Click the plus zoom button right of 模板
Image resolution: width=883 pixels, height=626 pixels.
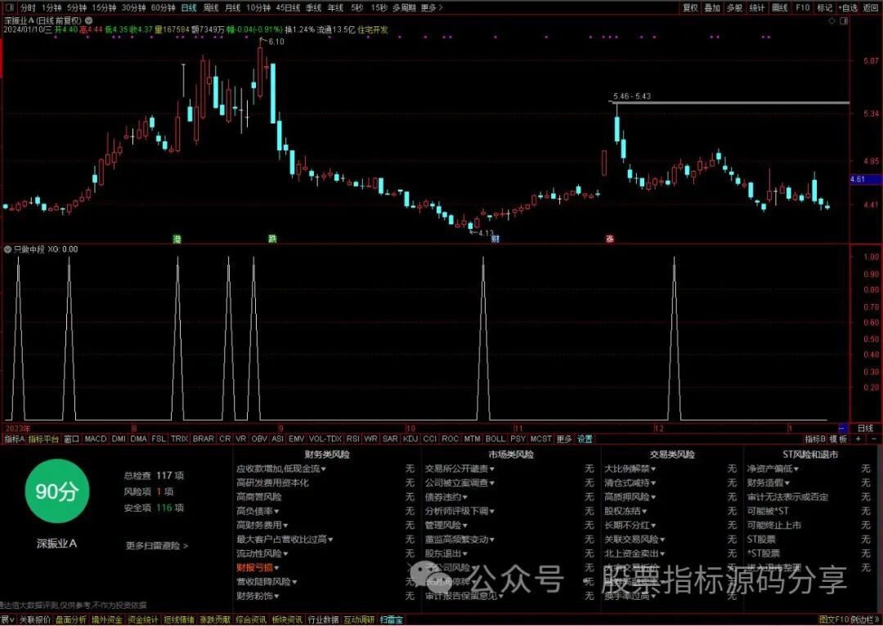pyautogui.click(x=858, y=439)
